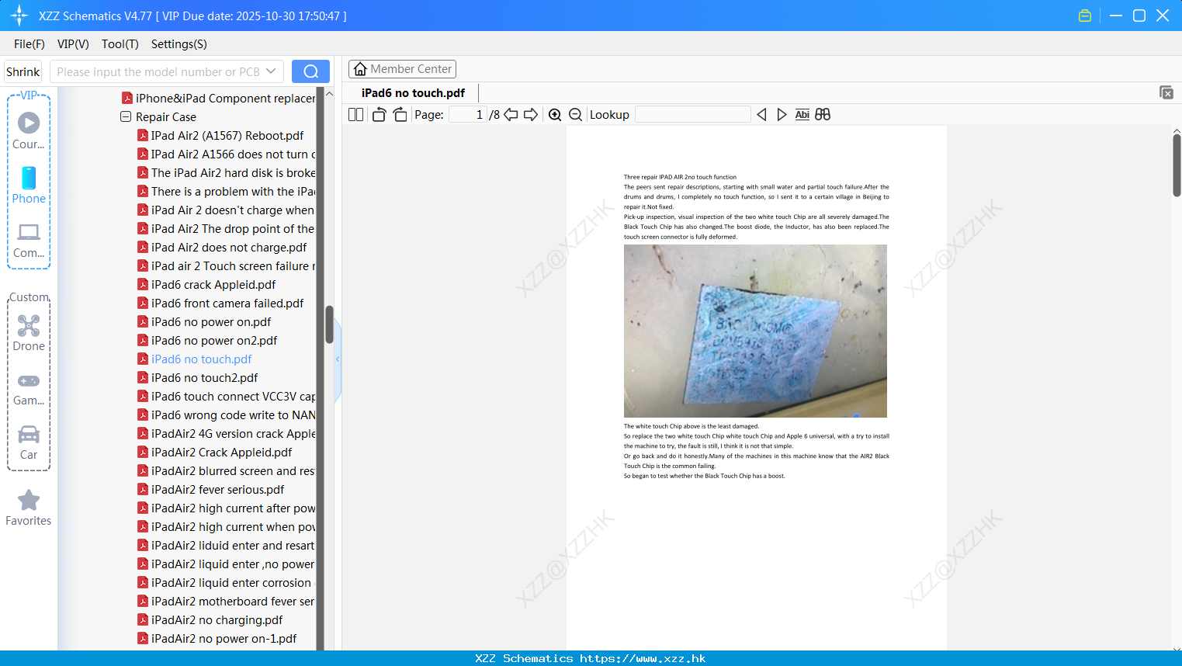Rotate the PDF page clockwise

tap(400, 115)
